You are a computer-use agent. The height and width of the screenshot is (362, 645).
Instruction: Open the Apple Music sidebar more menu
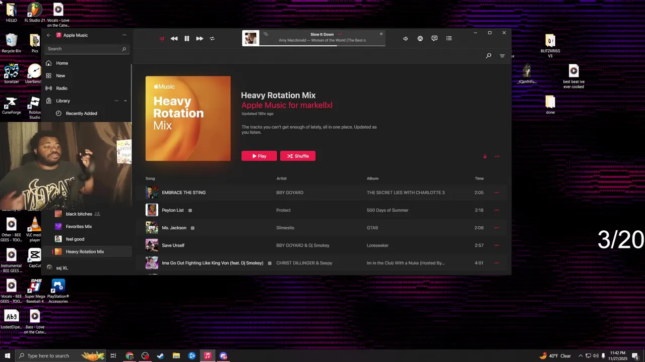pos(124,35)
